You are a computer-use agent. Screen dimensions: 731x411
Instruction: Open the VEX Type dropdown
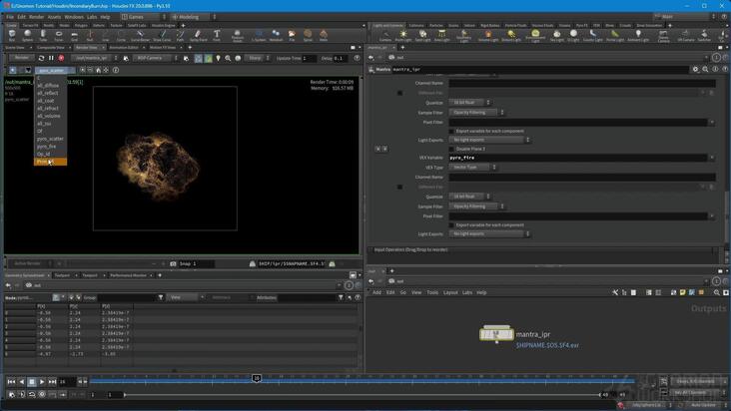pyautogui.click(x=472, y=168)
